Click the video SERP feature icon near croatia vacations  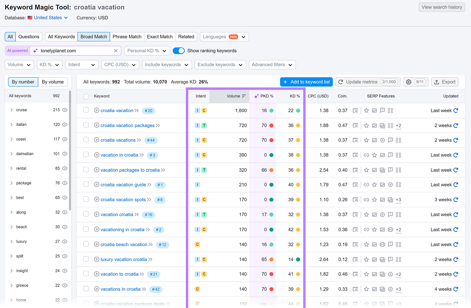(x=382, y=140)
